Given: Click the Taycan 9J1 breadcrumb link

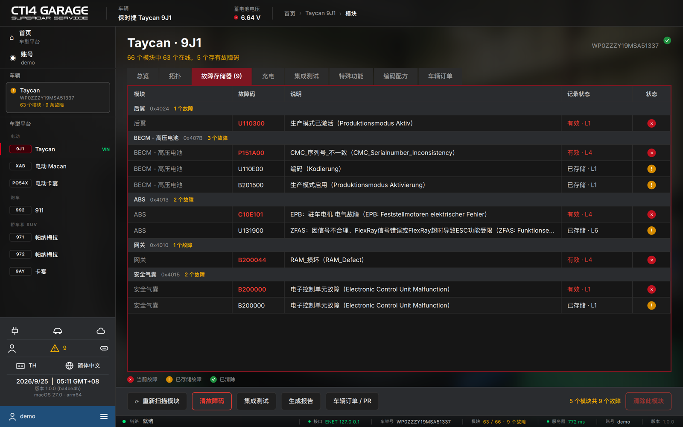Looking at the screenshot, I should pos(321,14).
